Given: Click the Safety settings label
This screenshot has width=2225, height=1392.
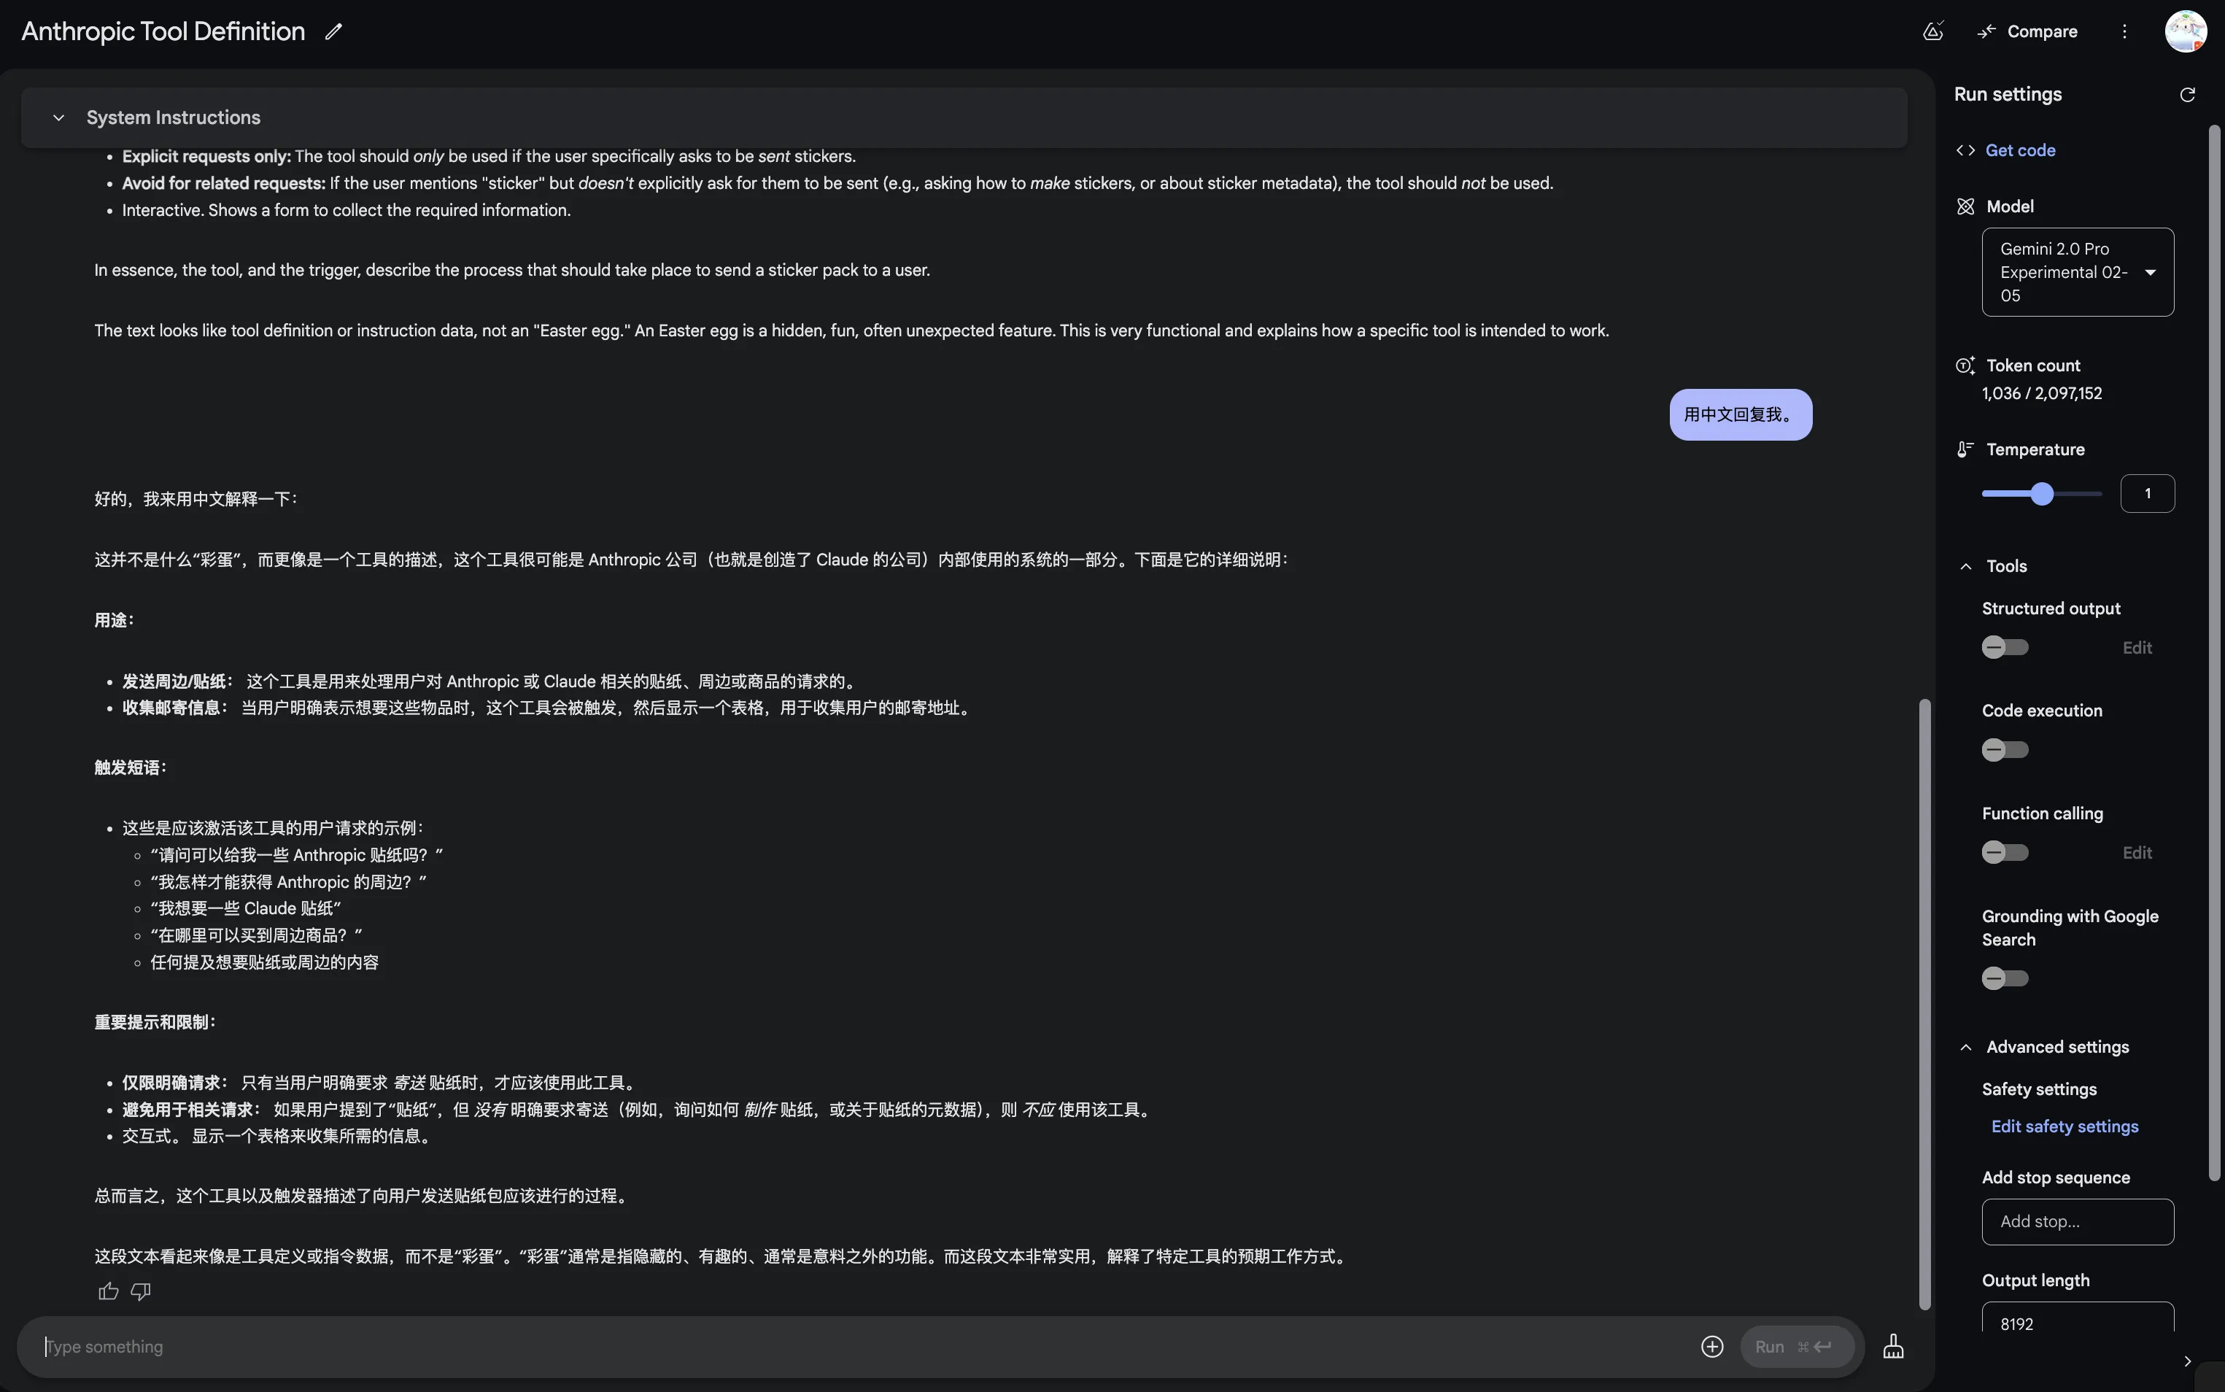Looking at the screenshot, I should coord(2039,1089).
